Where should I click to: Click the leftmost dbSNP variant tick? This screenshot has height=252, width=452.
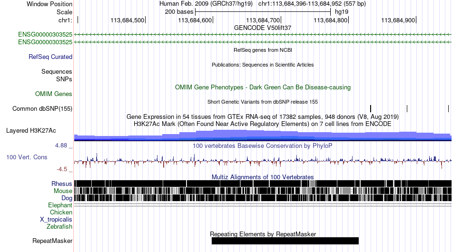coord(371,108)
